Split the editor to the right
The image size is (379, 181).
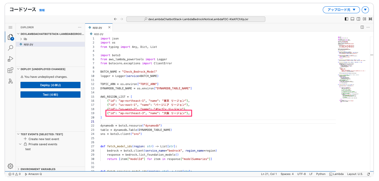(x=362, y=27)
